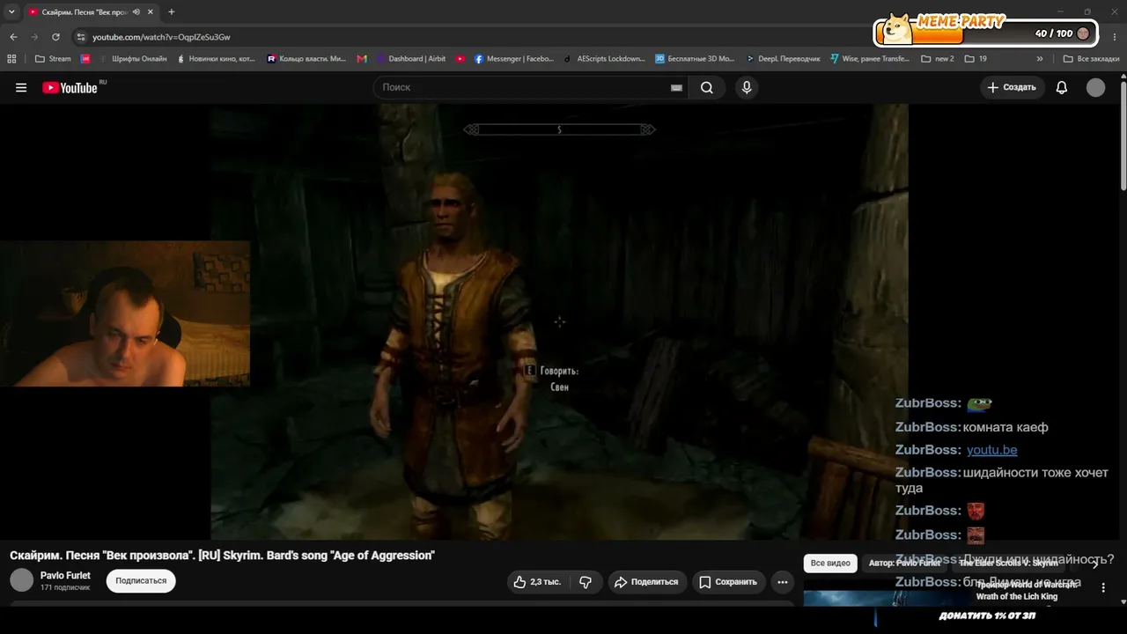The width and height of the screenshot is (1127, 634).
Task: Open the Stream bookmarks folder
Action: click(x=53, y=59)
